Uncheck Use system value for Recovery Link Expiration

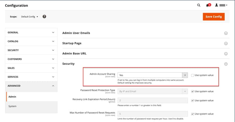192,101
